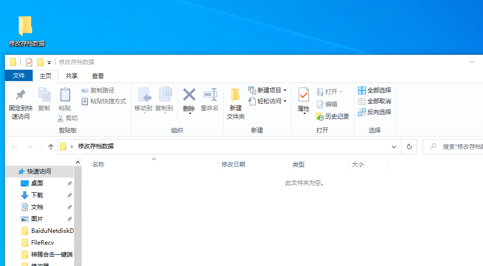Click the title bar folder icon
Image resolution: width=483 pixels, height=266 pixels.
click(x=13, y=62)
